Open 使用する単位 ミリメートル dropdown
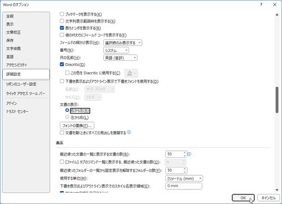The height and width of the screenshot is (204, 282). pos(184,178)
